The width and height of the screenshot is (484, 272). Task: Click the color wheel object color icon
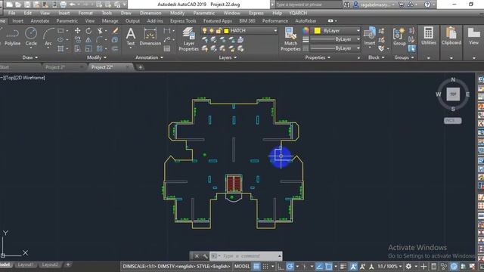(306, 30)
